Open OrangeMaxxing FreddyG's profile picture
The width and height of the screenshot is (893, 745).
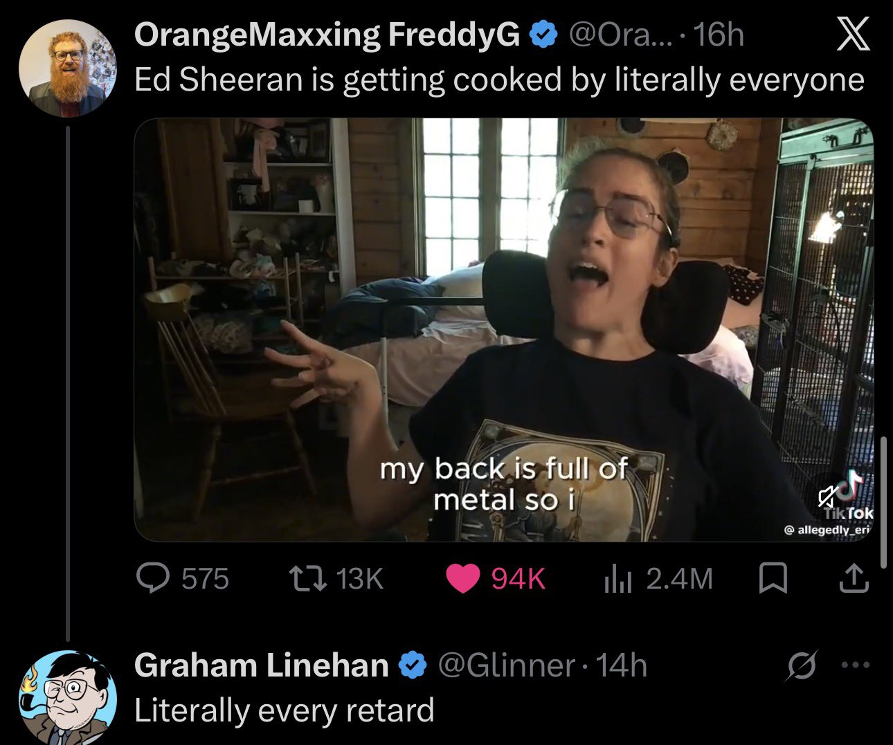click(x=68, y=68)
